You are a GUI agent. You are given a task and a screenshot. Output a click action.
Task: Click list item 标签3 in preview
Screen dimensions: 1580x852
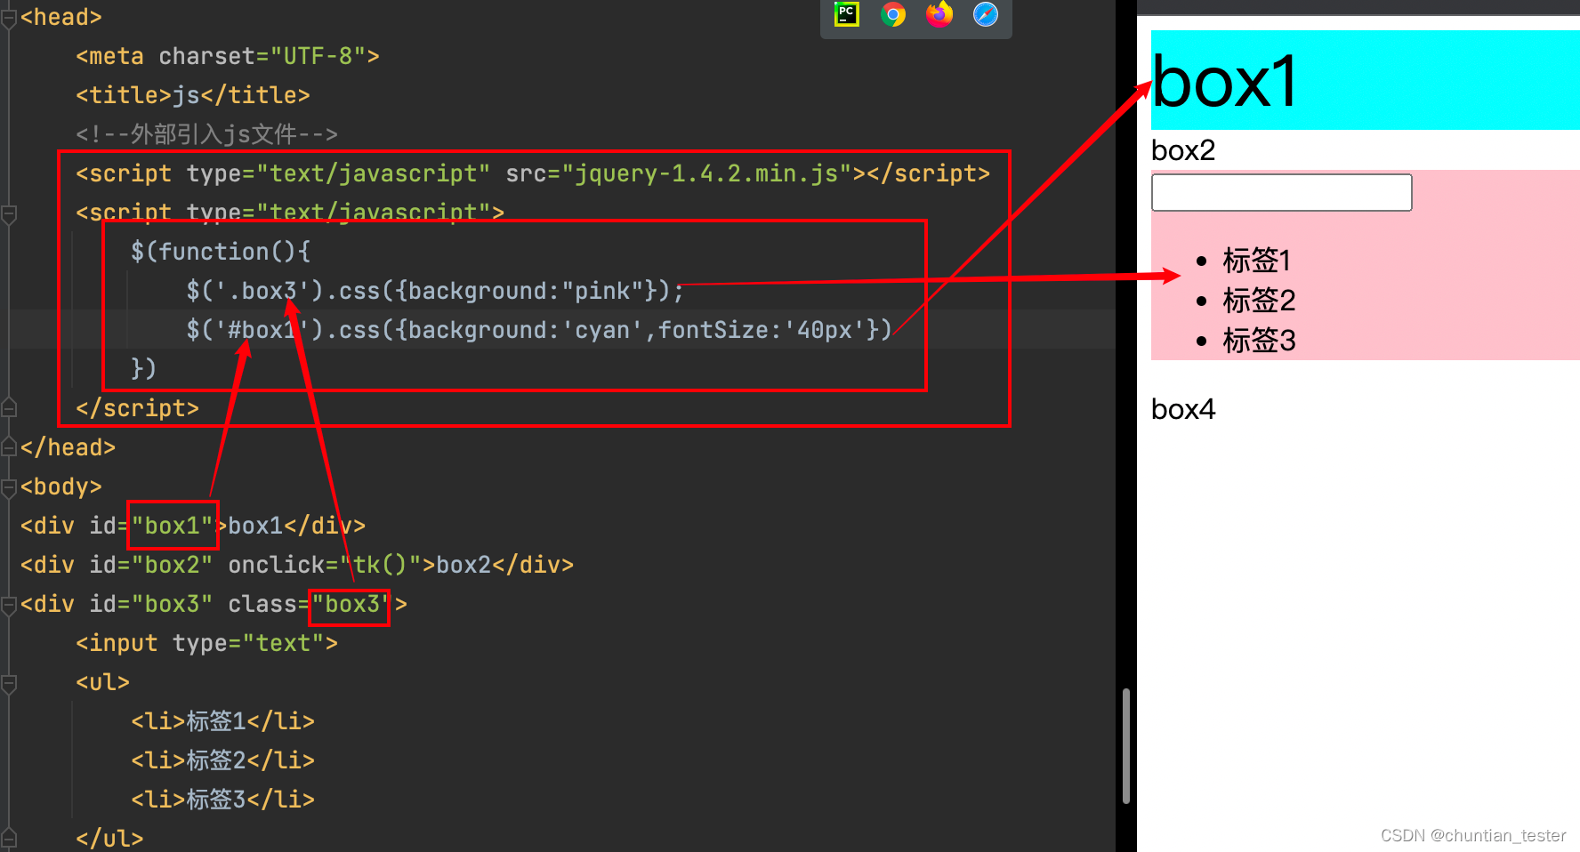click(x=1259, y=341)
